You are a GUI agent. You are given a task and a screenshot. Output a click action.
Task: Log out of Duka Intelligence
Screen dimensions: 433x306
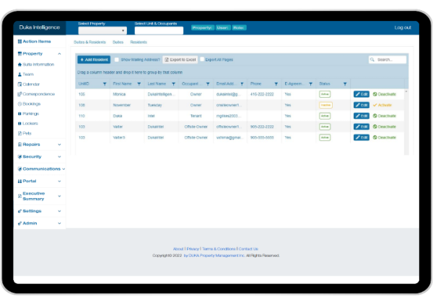tap(403, 27)
